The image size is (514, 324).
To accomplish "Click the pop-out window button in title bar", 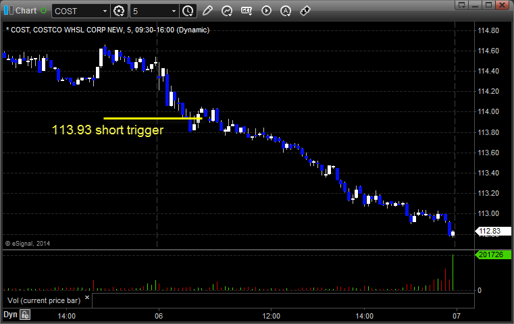I will click(462, 5).
